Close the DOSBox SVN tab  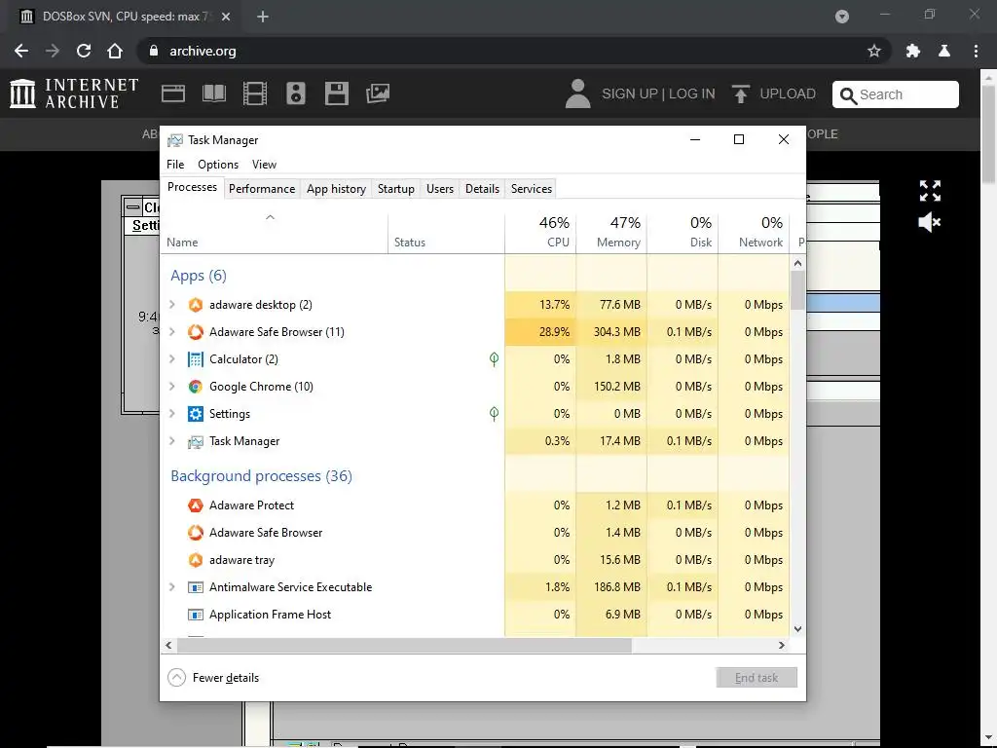tap(226, 17)
